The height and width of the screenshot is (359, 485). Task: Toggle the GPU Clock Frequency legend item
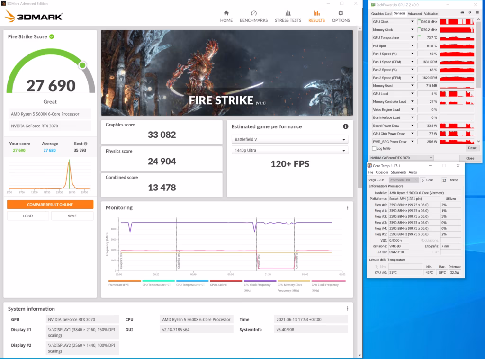pos(328,287)
